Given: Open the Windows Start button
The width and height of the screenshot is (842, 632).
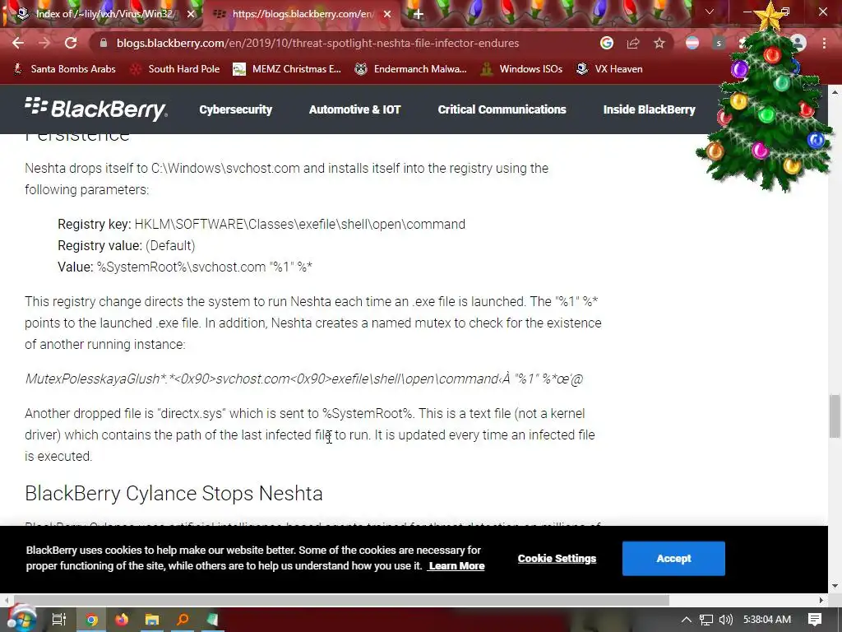Looking at the screenshot, I should coord(21,619).
